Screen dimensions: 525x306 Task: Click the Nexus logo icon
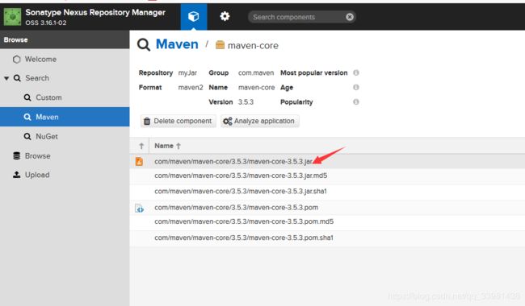pyautogui.click(x=12, y=17)
